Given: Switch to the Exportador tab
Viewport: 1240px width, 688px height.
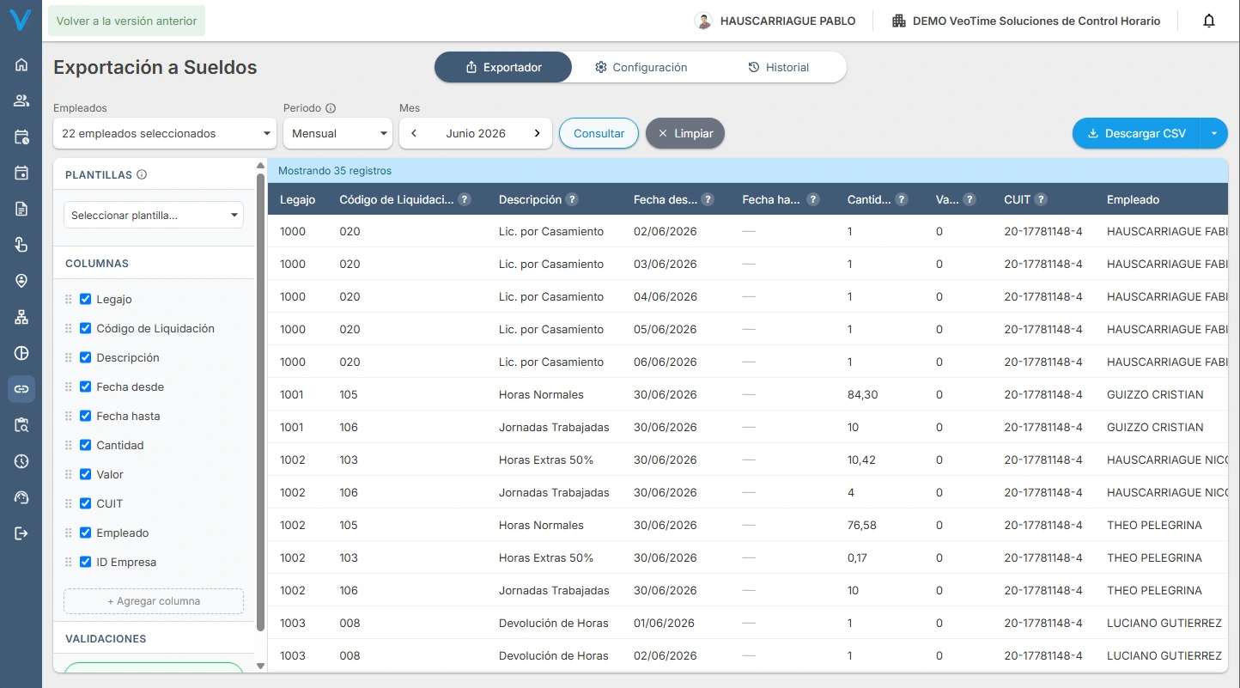Looking at the screenshot, I should click(503, 67).
